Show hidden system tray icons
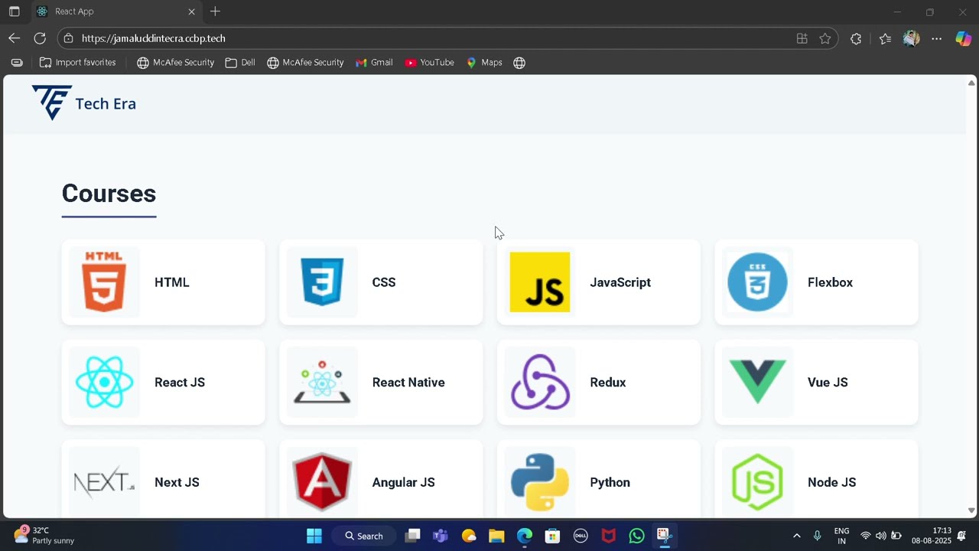 click(796, 536)
